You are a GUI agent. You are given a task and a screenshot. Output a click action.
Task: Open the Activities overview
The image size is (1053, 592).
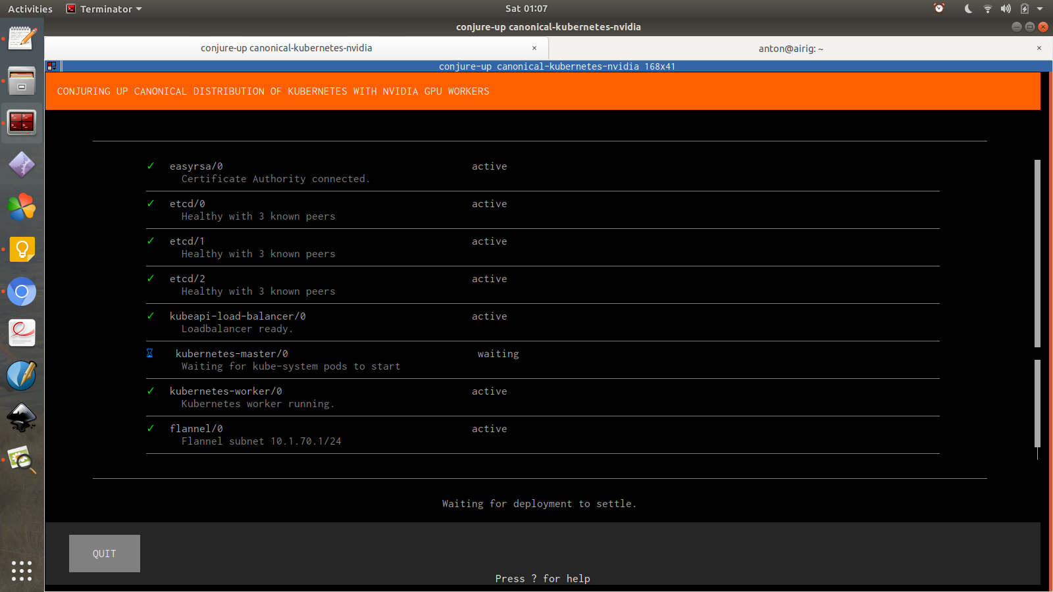point(30,9)
